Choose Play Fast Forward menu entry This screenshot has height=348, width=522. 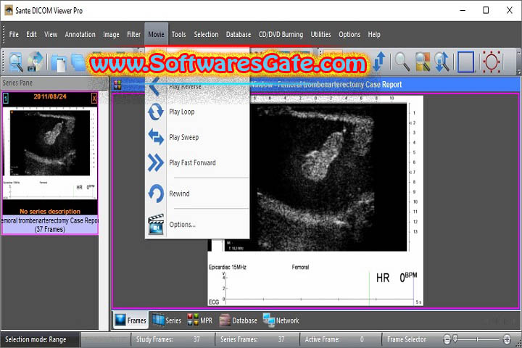[198, 163]
